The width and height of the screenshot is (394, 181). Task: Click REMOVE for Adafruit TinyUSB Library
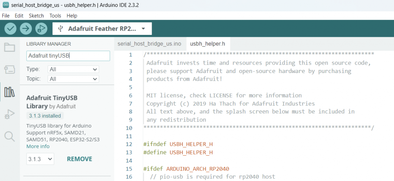click(80, 159)
